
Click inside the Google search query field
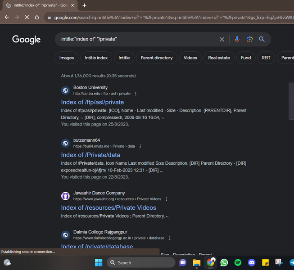tap(138, 39)
